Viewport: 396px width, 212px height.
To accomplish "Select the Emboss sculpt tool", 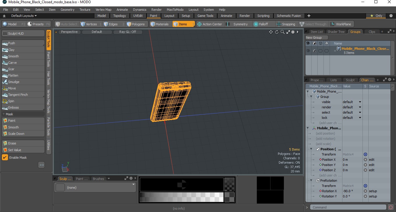I will click(23, 107).
